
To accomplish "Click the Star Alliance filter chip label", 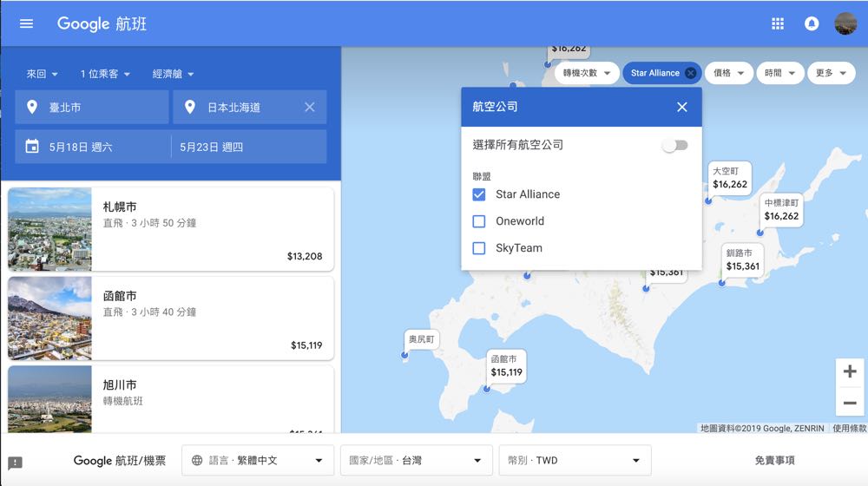I will 654,73.
